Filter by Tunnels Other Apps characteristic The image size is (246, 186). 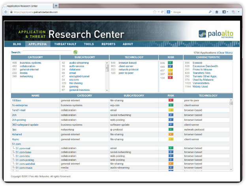[x=205, y=76]
